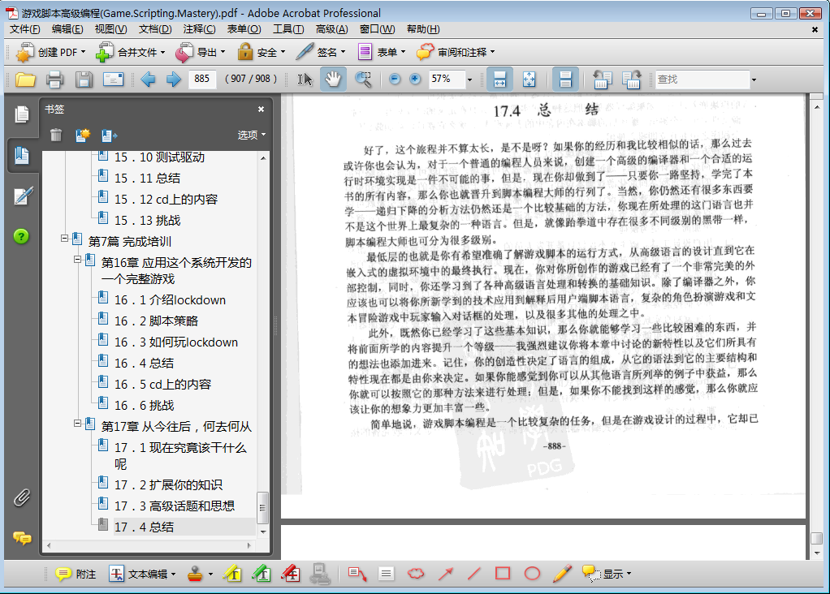Go to next page with right arrow
This screenshot has width=830, height=594.
(x=173, y=79)
